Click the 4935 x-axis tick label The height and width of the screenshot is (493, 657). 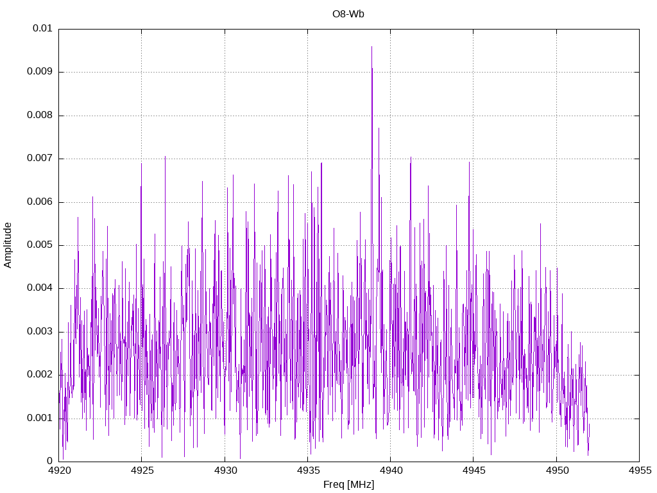point(308,471)
